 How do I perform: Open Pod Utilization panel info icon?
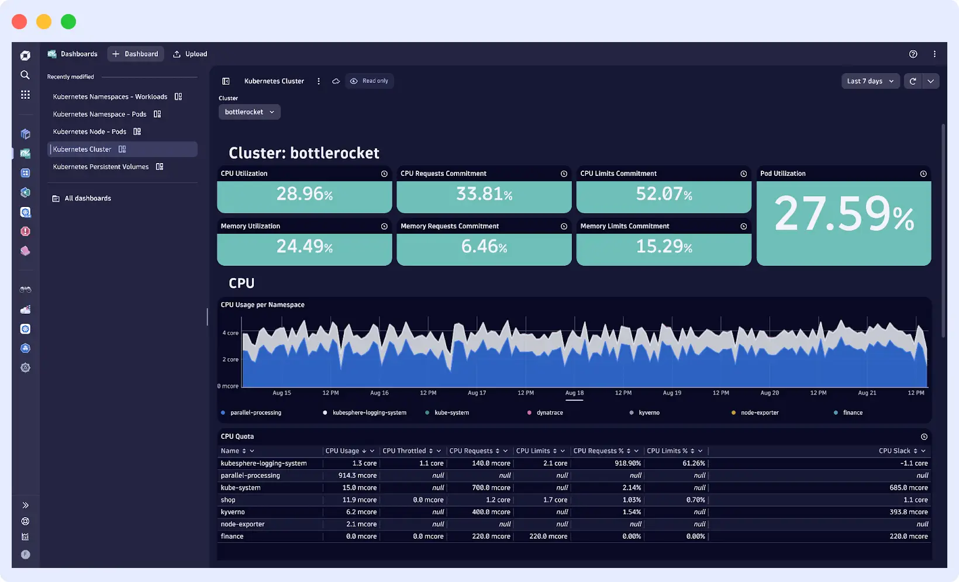point(924,174)
